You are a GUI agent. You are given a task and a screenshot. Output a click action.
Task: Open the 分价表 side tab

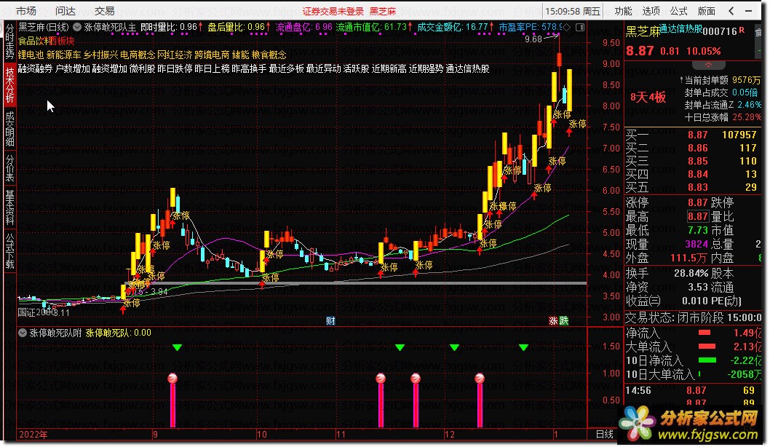pyautogui.click(x=9, y=167)
